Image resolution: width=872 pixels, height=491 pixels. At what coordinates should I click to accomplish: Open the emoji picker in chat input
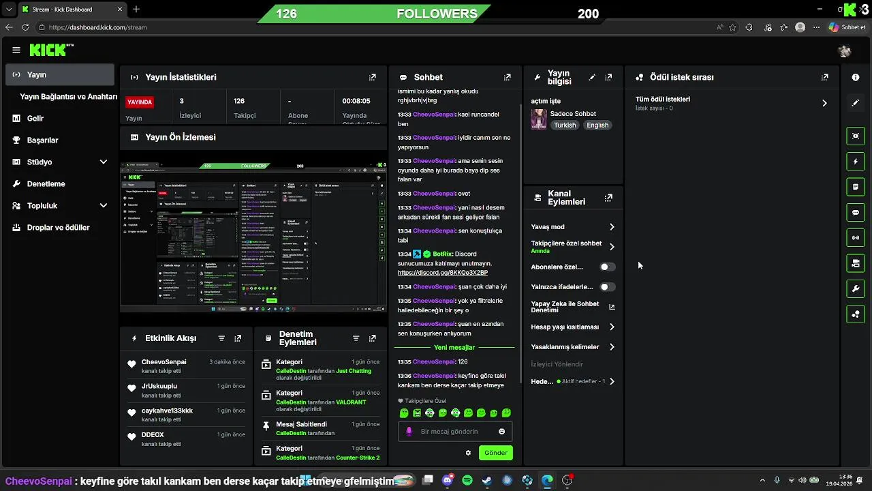[502, 431]
